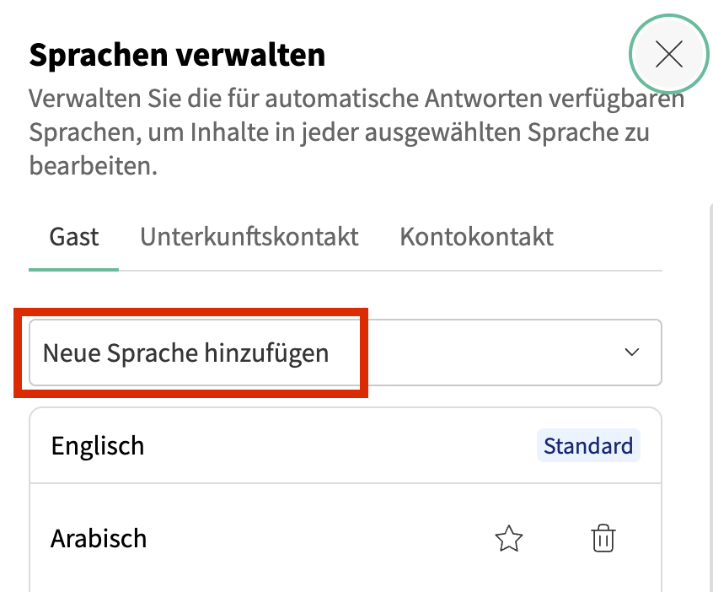Viewport: 713px width, 592px height.
Task: Click the Standard badge next to Englisch
Action: click(x=588, y=445)
